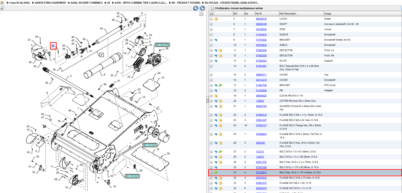Click the 60.110.021 label near part 16
The width and height of the screenshot is (402, 193).
click(x=150, y=145)
